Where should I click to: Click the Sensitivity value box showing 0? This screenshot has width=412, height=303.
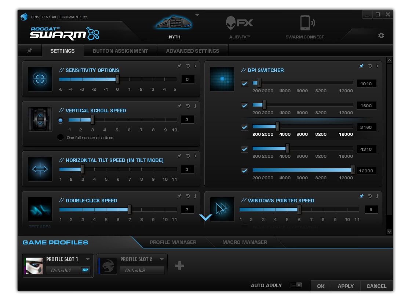point(187,79)
